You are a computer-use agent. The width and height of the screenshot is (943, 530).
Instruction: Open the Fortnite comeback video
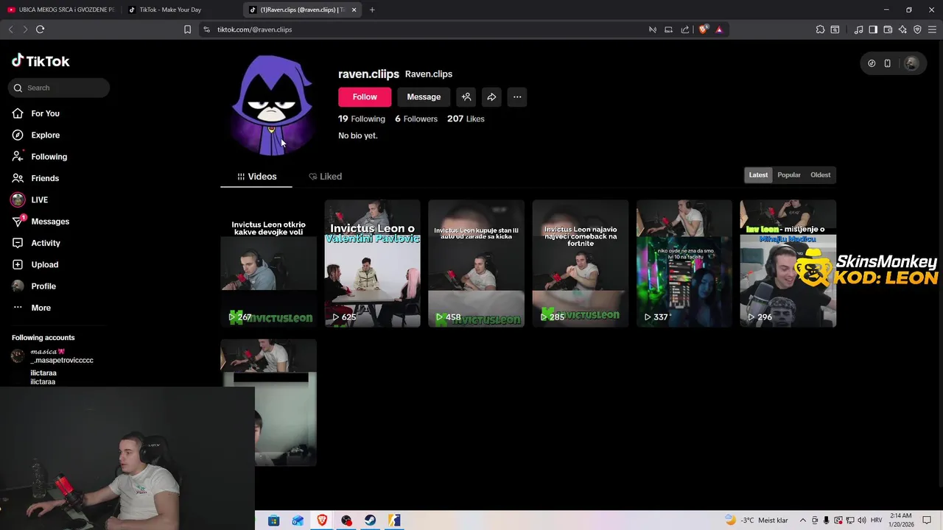pos(581,264)
